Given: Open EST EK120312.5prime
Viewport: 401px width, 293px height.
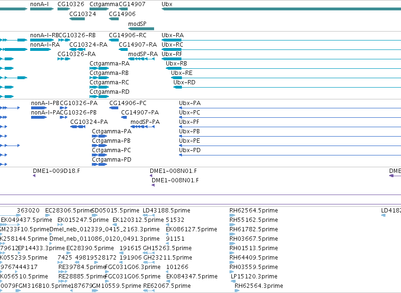Looking at the screenshot, I should 138,220.
